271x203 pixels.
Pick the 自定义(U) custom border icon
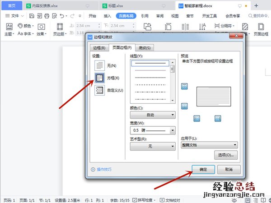(100, 90)
